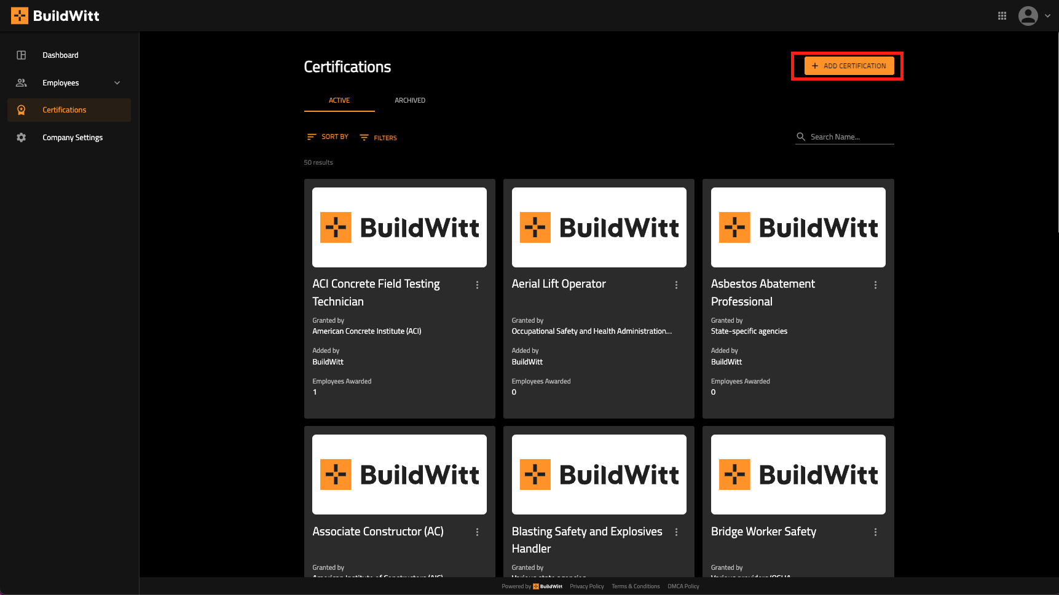
Task: Click American Concrete Institute (ACI) text
Action: 367,331
